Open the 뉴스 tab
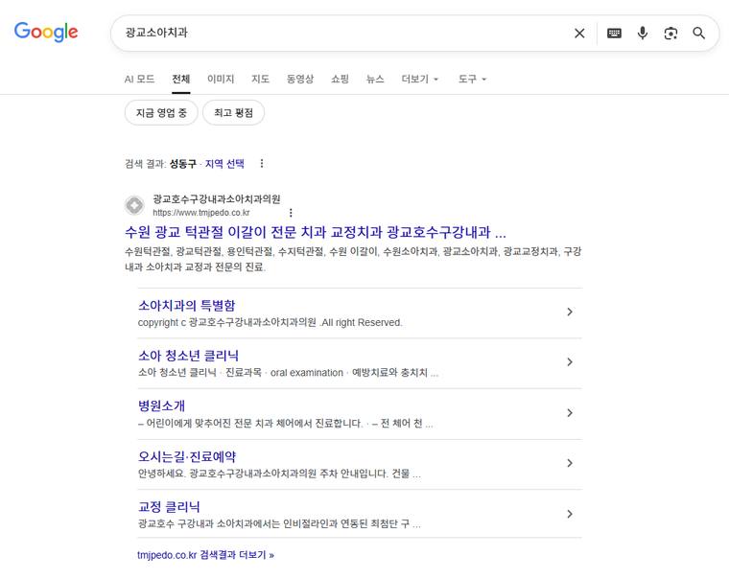Screen dimensions: 729x579 (375, 79)
